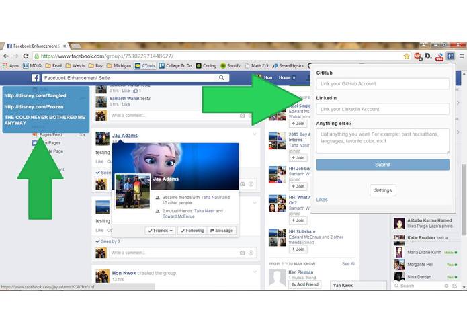
Task: Message Jay Adams from hovercard
Action: pyautogui.click(x=221, y=231)
